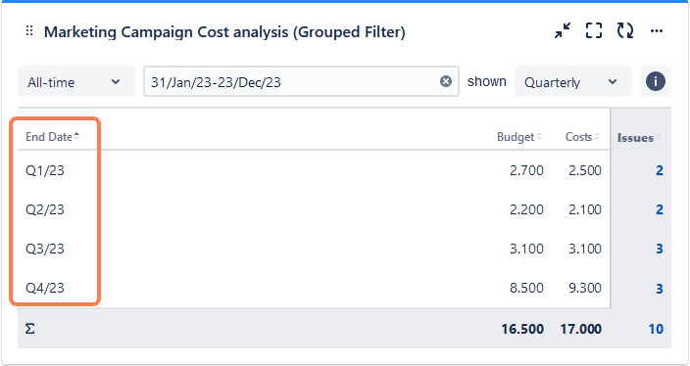690x366 pixels.
Task: Click the gadget title text
Action: pyautogui.click(x=224, y=32)
